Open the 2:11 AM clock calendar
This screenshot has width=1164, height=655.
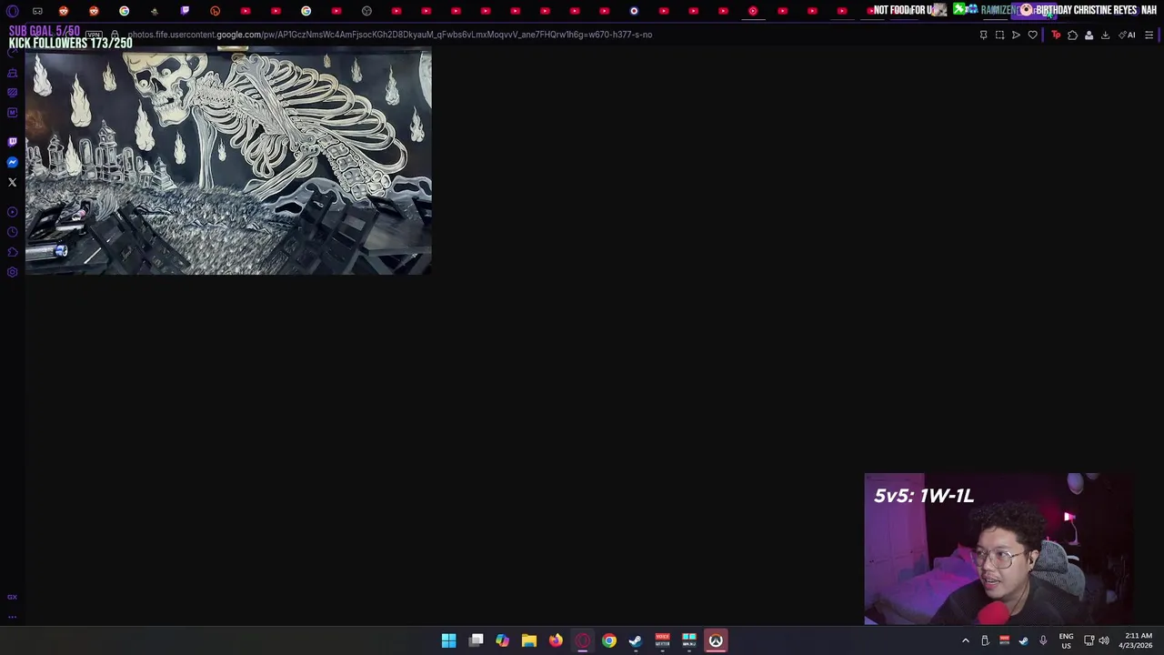coord(1138,640)
